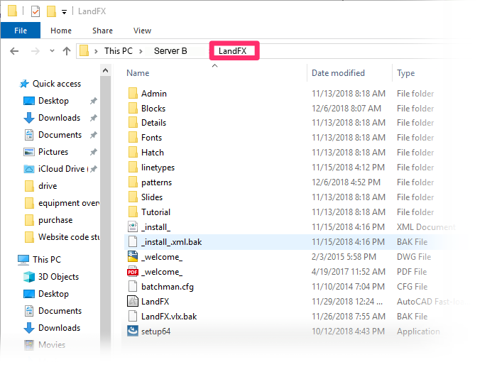Select the _welcome_ DWG file icon
The width and height of the screenshot is (492, 367).
(x=133, y=256)
